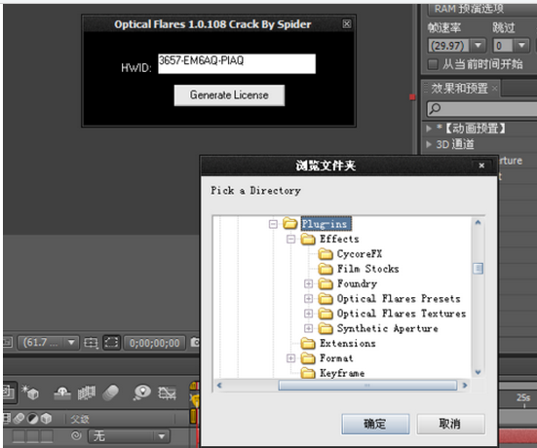Expand the Optical Flares Presets node
The image size is (537, 448).
point(308,298)
